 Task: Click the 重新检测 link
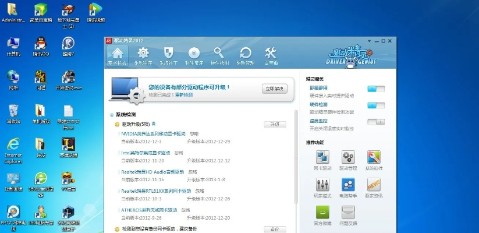183,94
